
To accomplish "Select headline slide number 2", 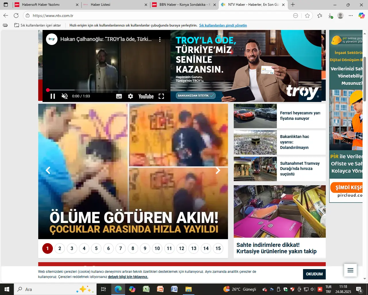I will coord(60,248).
